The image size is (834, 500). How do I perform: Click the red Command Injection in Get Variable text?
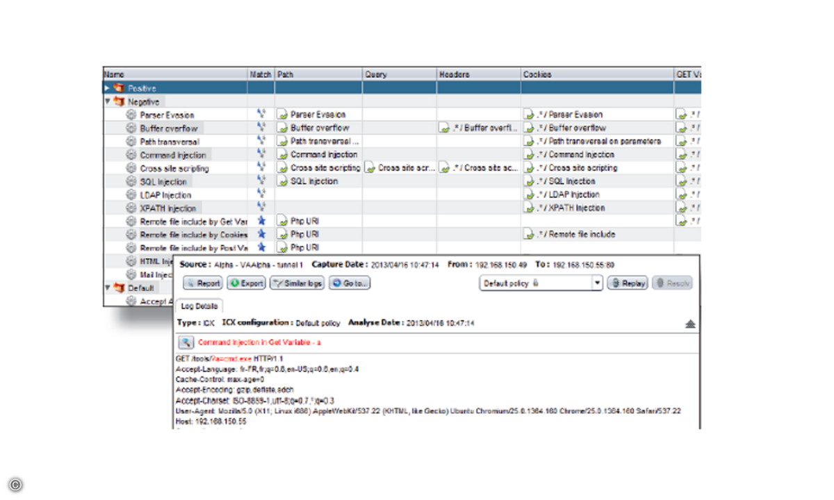click(x=259, y=342)
